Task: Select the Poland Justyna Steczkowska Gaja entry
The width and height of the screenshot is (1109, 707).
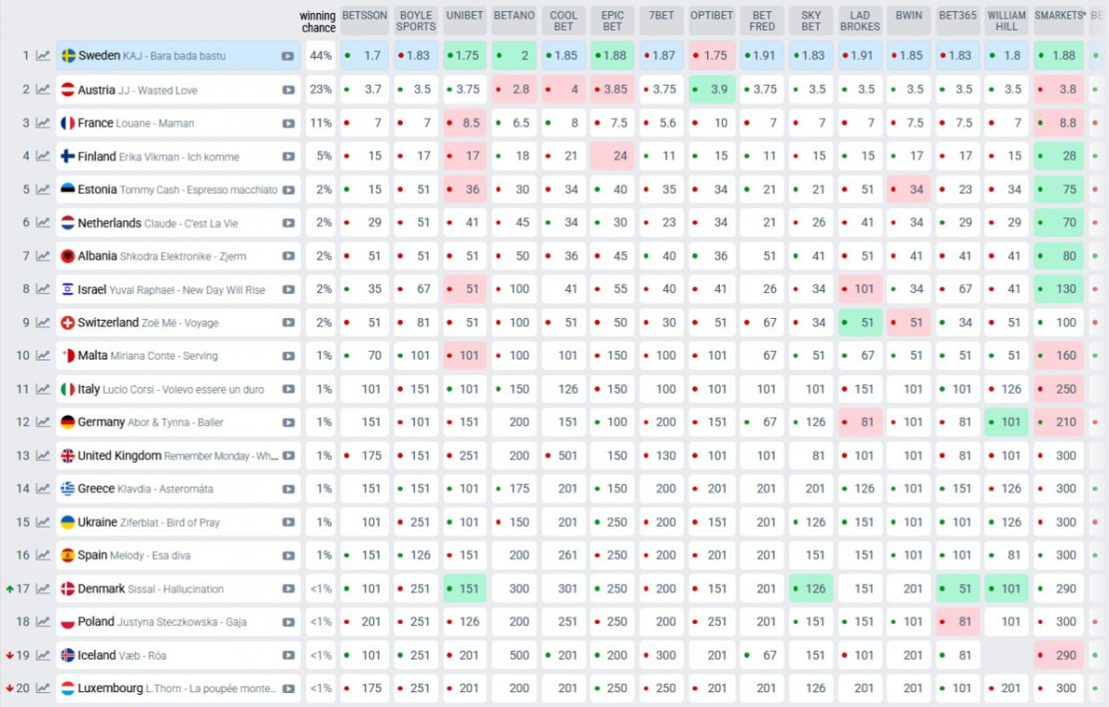Action: [x=162, y=622]
